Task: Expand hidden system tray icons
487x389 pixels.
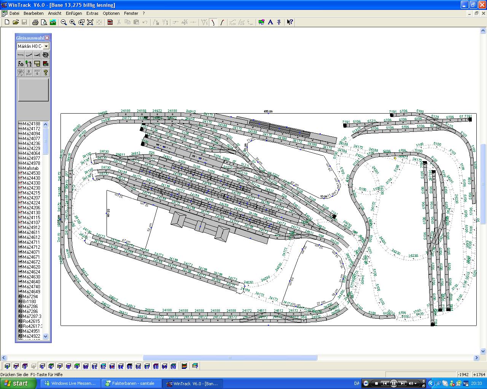Action: [431, 383]
